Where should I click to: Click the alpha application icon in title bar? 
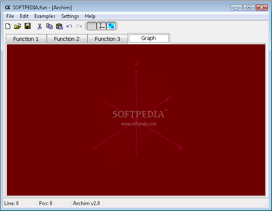pyautogui.click(x=8, y=8)
